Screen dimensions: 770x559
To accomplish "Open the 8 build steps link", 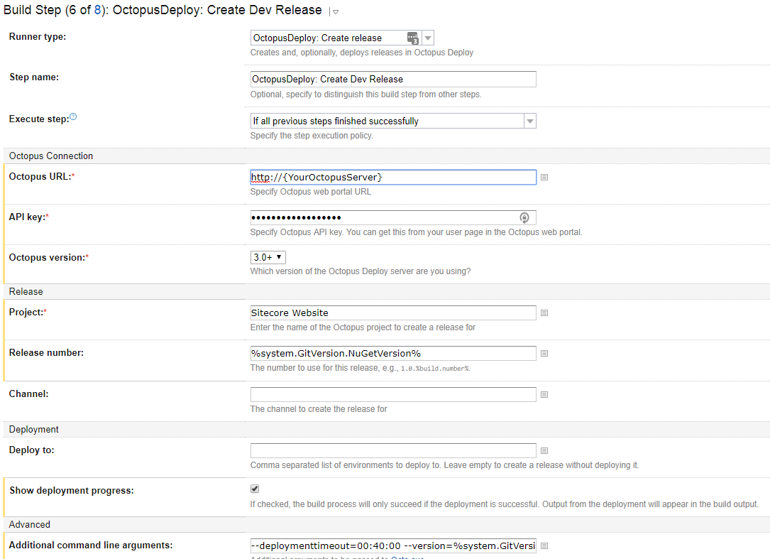I will click(97, 10).
